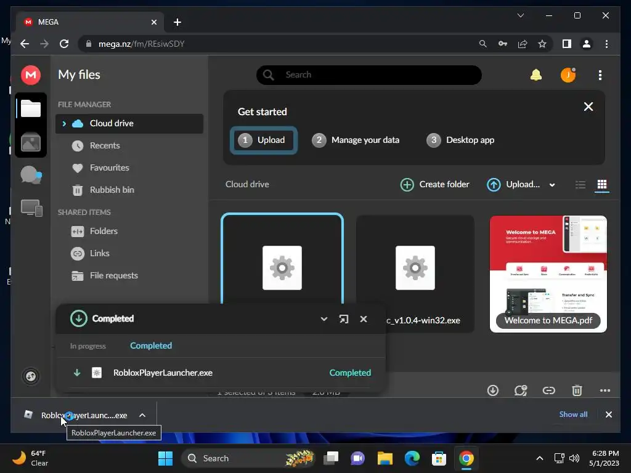Switch to the Completed tab in the transfers widget

pos(151,346)
